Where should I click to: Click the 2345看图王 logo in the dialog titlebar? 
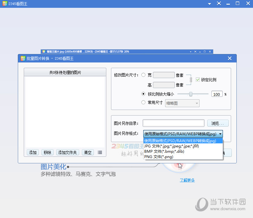tap(23, 58)
